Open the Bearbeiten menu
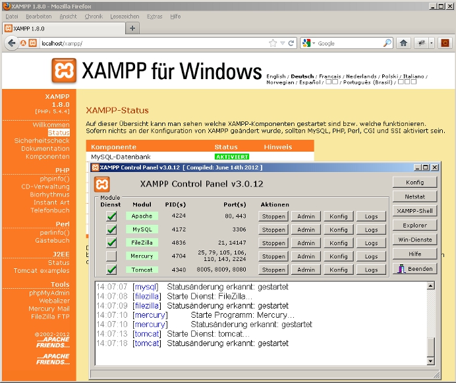 (x=39, y=16)
